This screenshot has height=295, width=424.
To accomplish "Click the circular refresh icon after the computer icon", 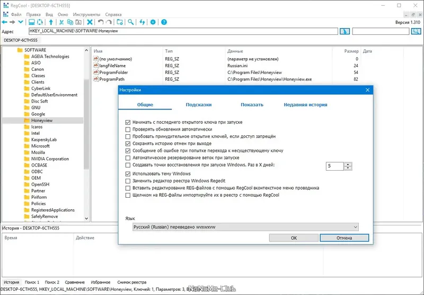I will click(40, 22).
